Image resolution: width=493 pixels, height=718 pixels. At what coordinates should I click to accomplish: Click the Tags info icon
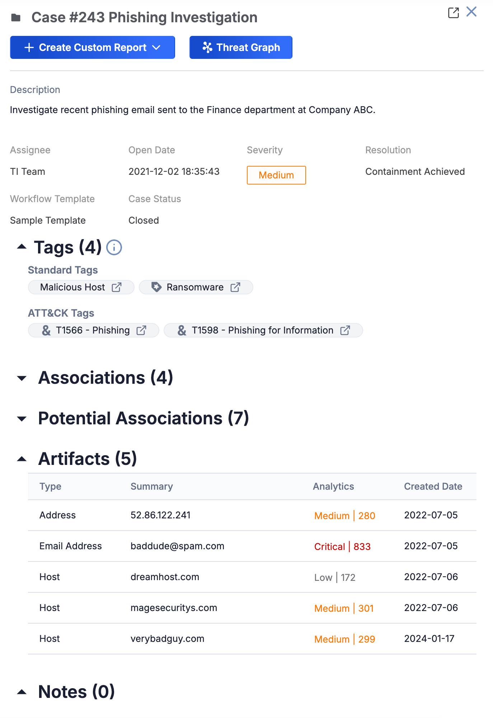point(114,248)
